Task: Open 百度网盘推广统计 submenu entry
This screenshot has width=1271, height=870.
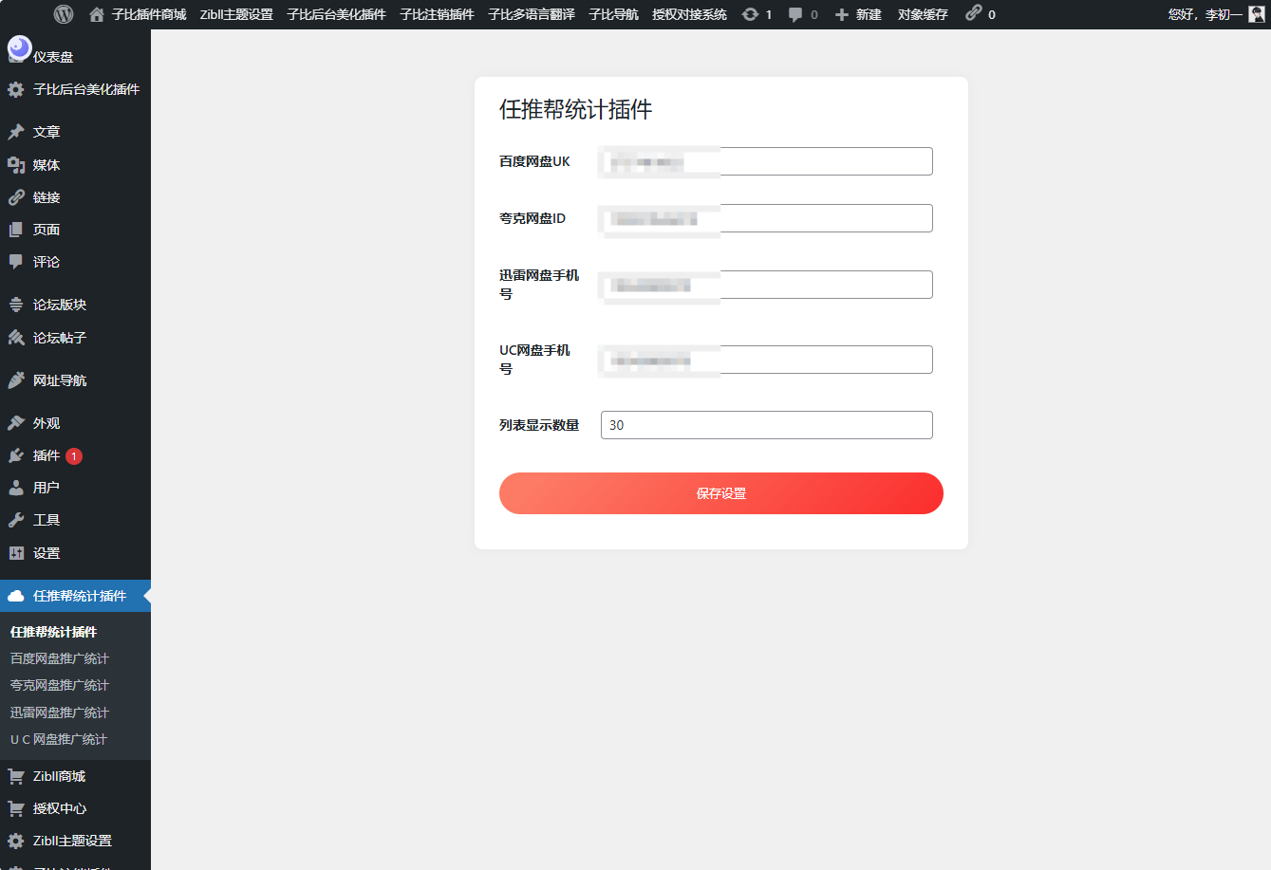Action: [59, 657]
